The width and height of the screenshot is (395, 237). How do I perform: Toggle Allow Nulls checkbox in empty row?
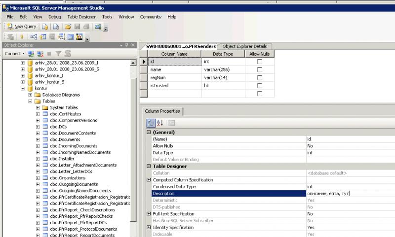pos(260,94)
